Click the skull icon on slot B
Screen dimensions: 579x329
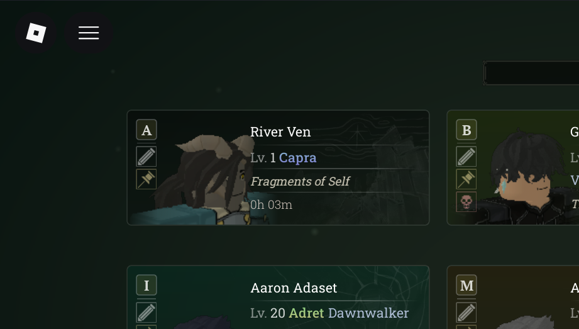(466, 202)
